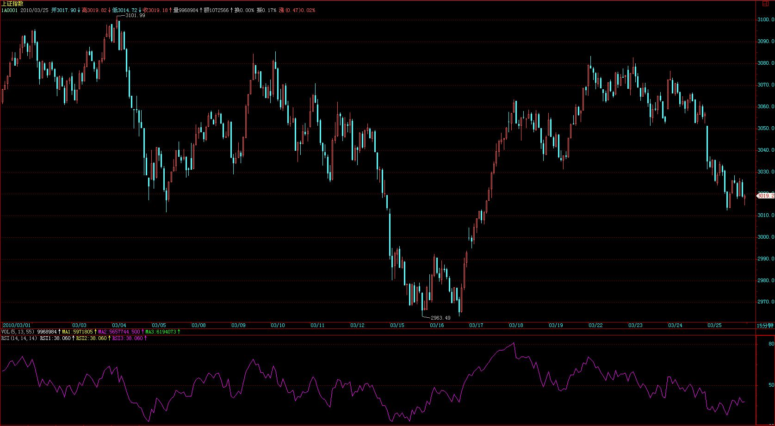Click the 2963.49 low price label
775x426 pixels.
coord(440,318)
